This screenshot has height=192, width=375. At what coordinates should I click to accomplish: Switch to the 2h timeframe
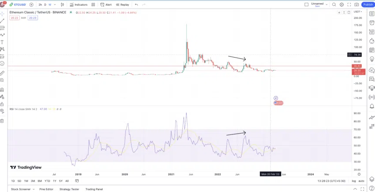tap(40, 4)
